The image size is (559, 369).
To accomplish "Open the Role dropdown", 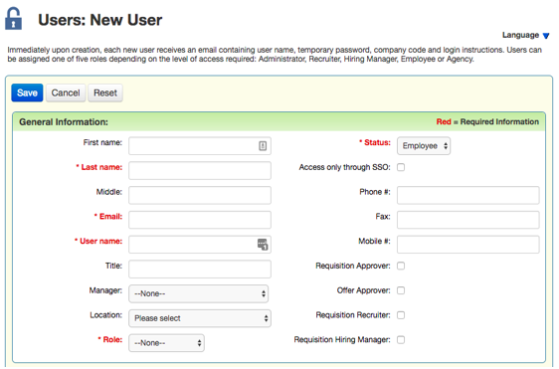I will [x=166, y=343].
